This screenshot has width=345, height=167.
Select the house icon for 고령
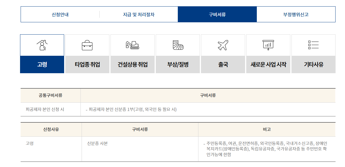coord(42,45)
